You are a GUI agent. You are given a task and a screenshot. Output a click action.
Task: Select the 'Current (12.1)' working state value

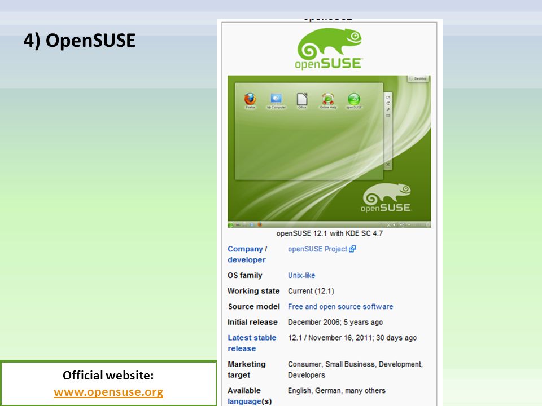point(311,291)
